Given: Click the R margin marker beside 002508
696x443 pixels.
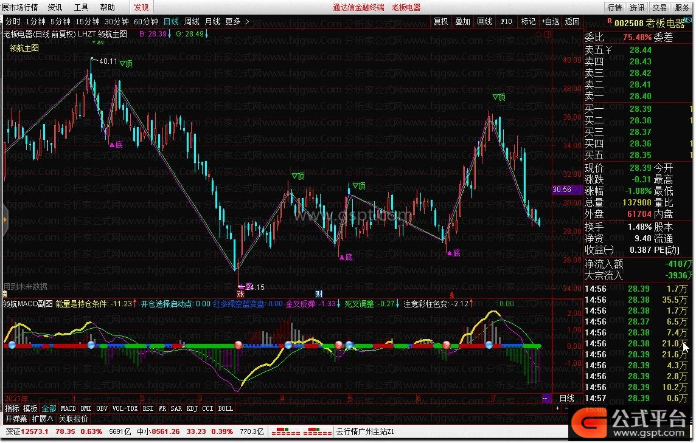Looking at the screenshot, I should click(x=610, y=21).
